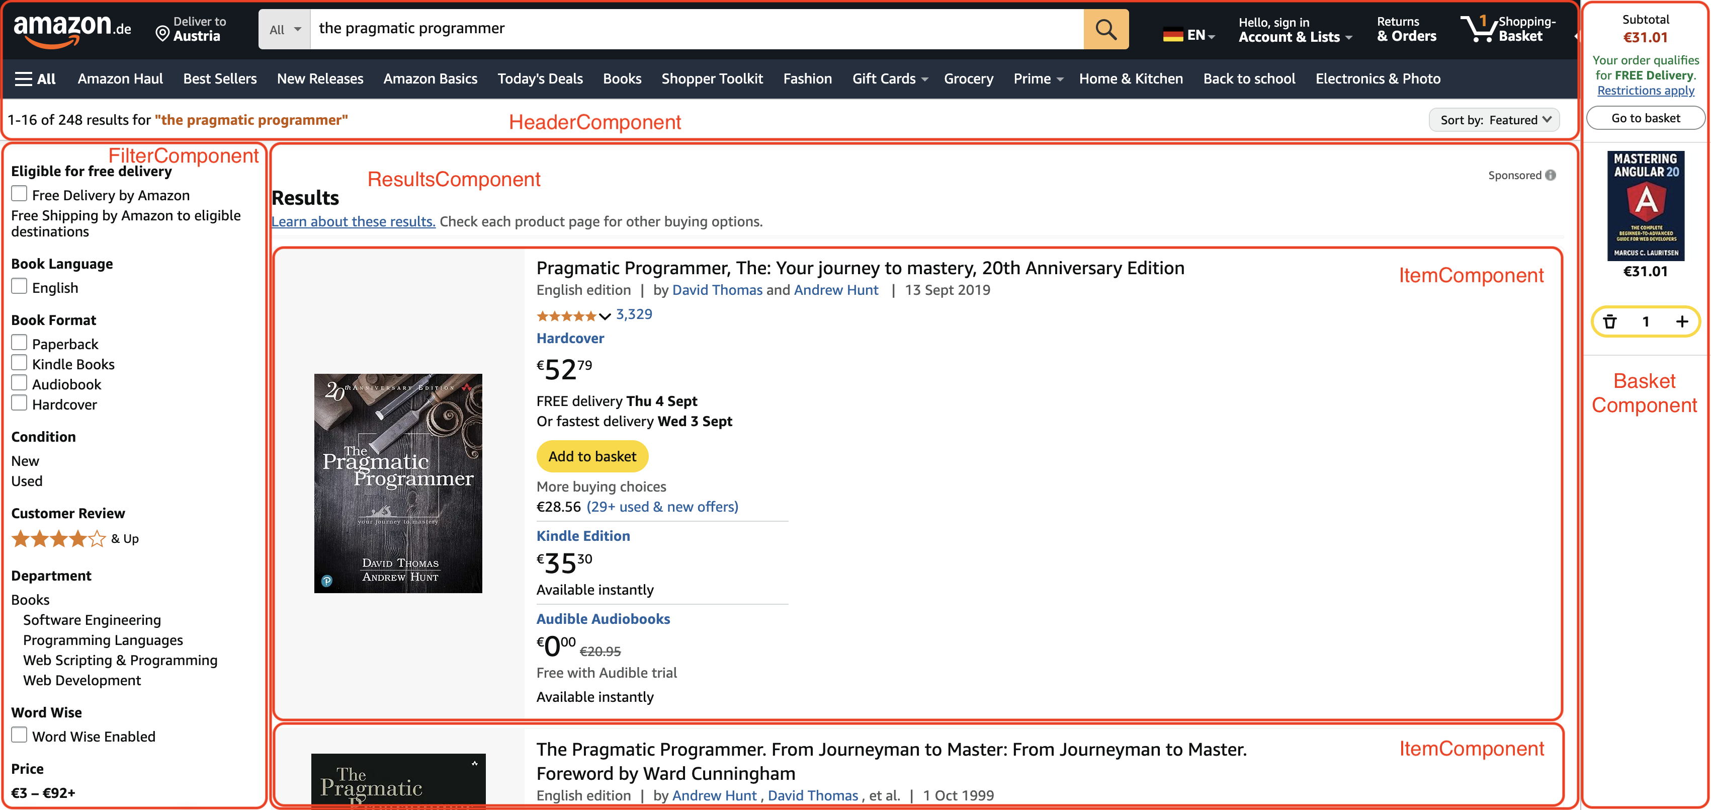
Task: Click the Mastering Angular 20 book thumbnail
Action: [x=1645, y=205]
